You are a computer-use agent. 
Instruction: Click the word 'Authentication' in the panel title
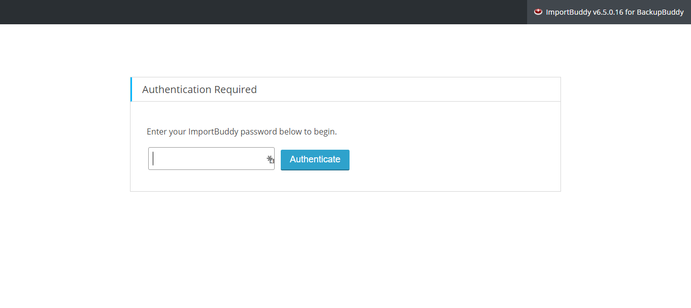coord(177,90)
